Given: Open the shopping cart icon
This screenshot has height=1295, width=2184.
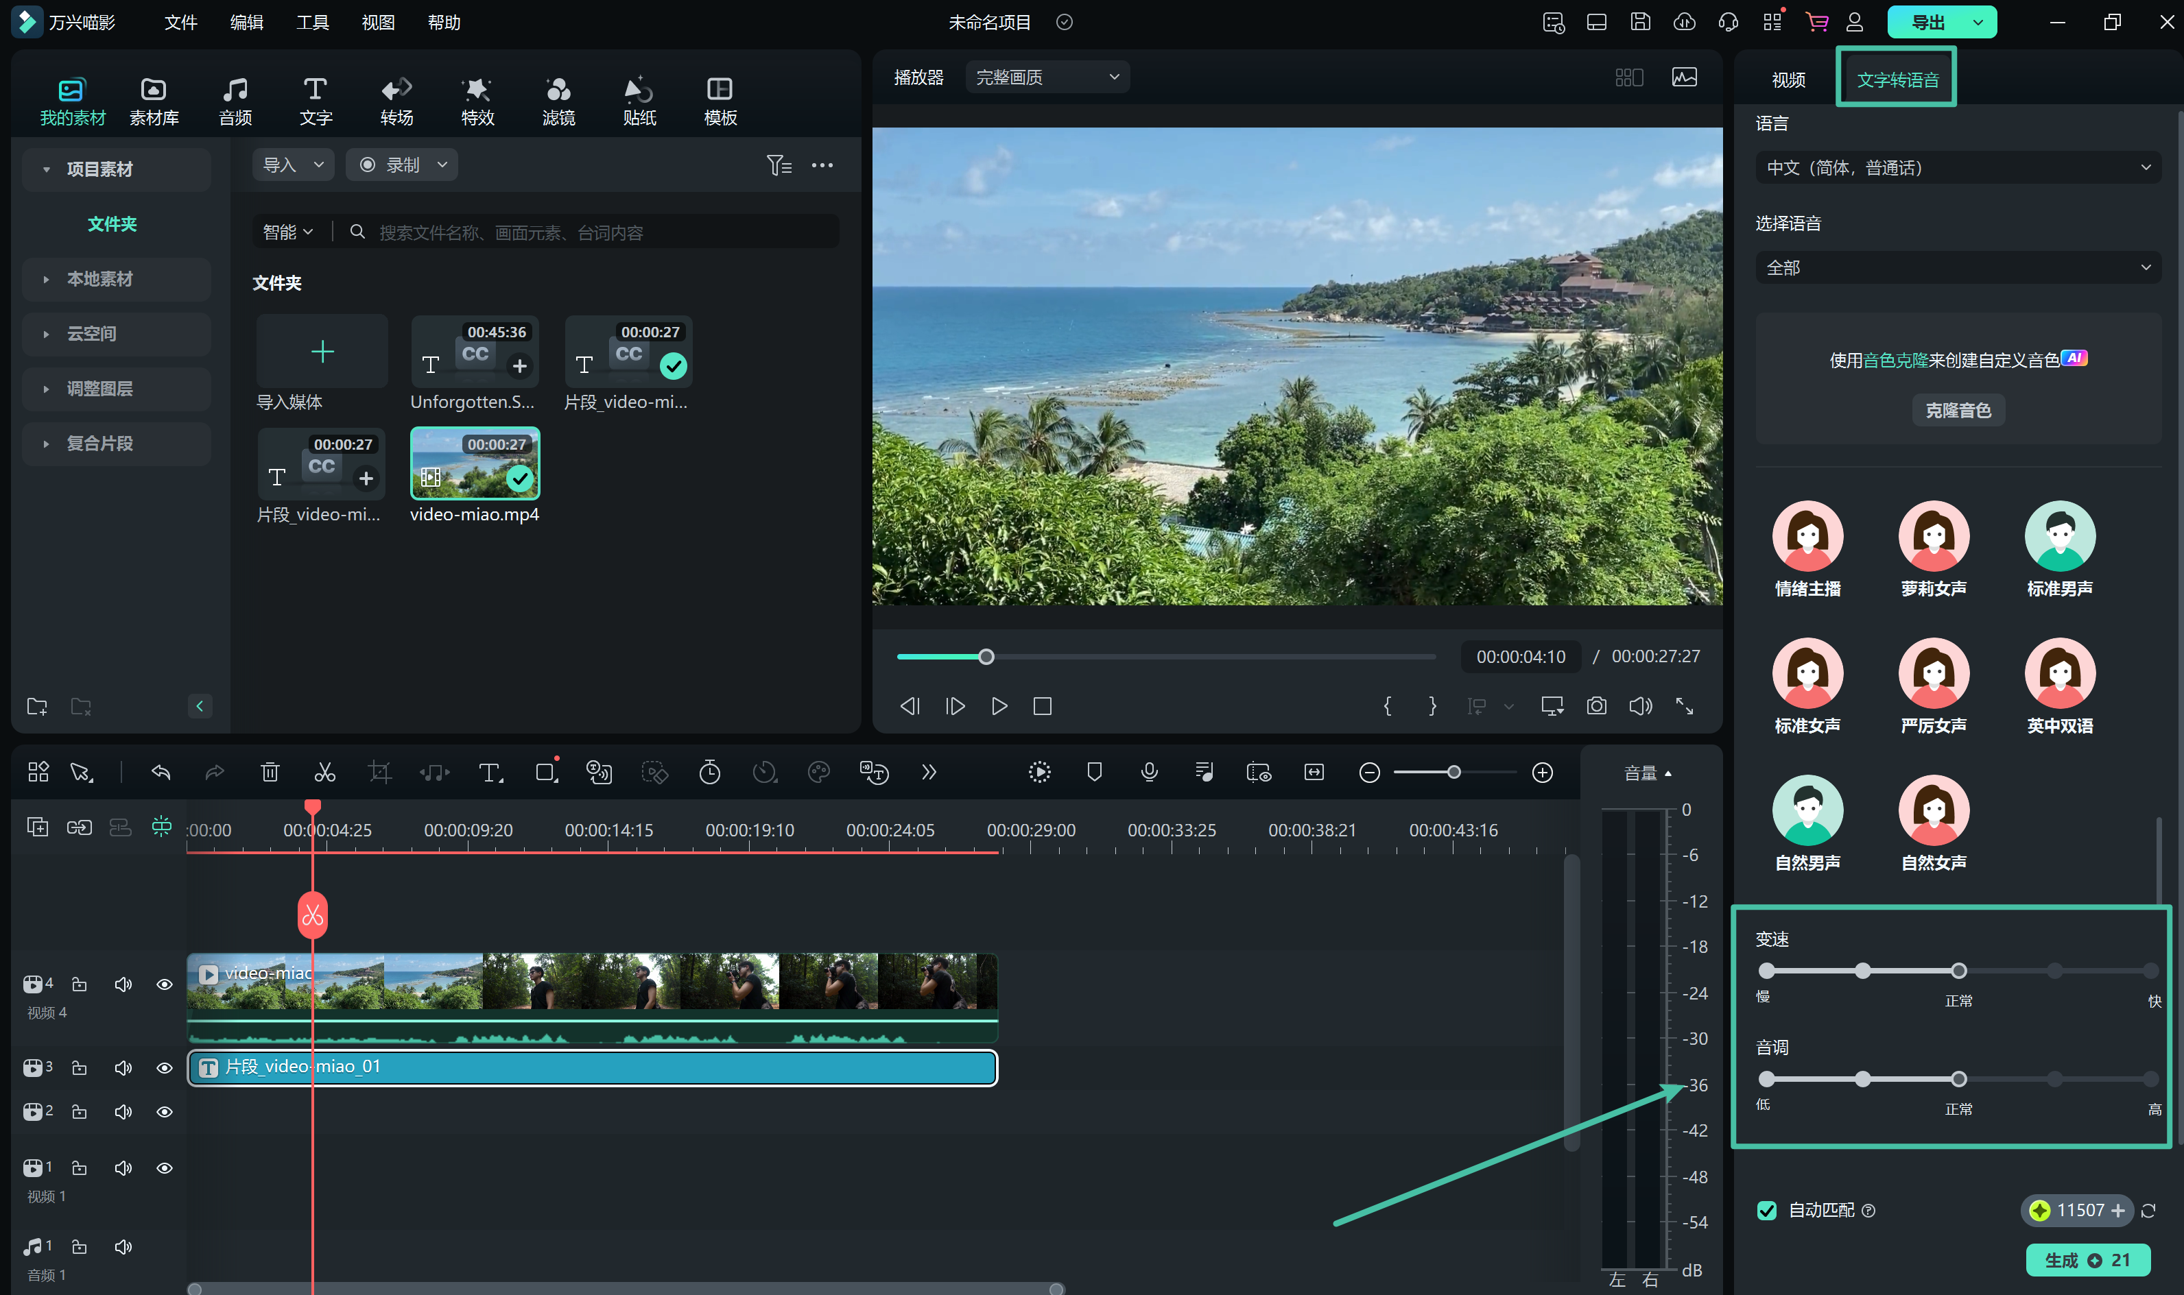Looking at the screenshot, I should [x=1818, y=22].
